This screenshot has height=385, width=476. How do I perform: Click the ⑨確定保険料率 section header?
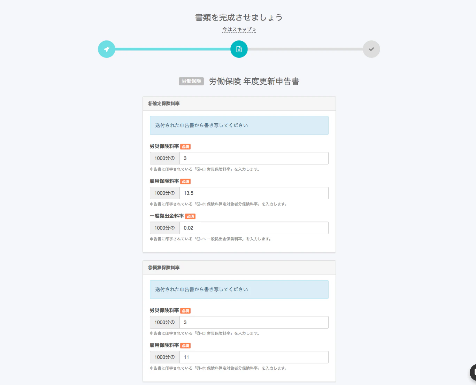point(239,103)
